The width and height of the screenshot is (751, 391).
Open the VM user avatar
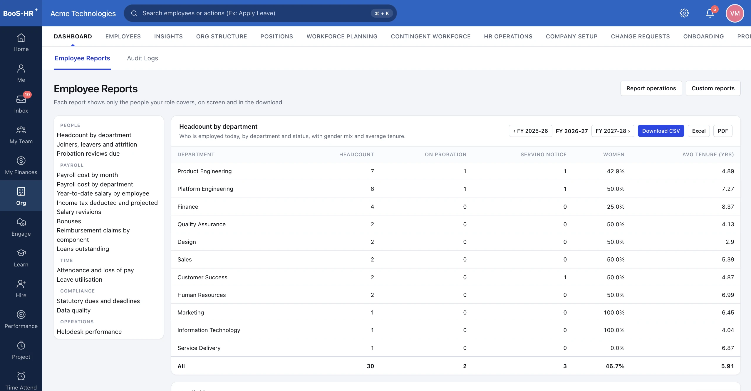click(735, 13)
